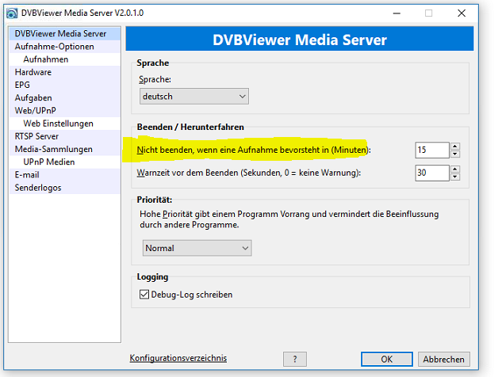Open the Hardware settings page

point(65,72)
